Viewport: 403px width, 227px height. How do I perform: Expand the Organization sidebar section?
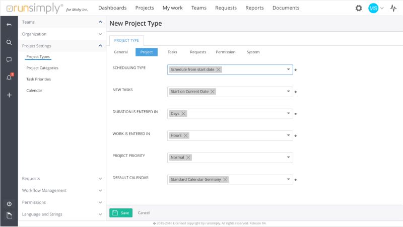point(100,34)
